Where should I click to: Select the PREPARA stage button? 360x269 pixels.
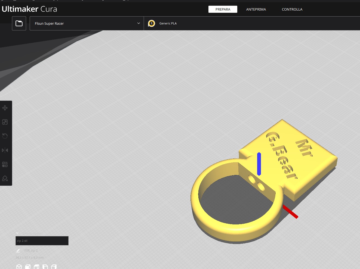pos(223,9)
